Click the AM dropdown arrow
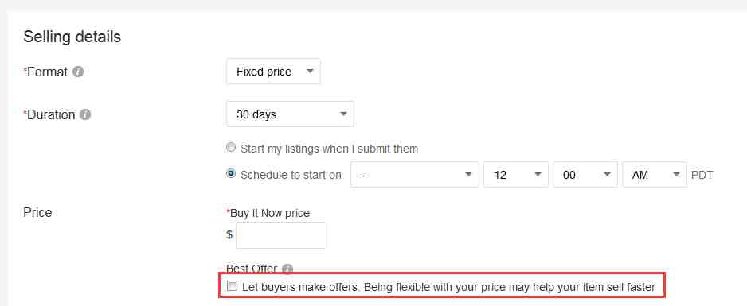This screenshot has height=306, width=747. pos(676,174)
